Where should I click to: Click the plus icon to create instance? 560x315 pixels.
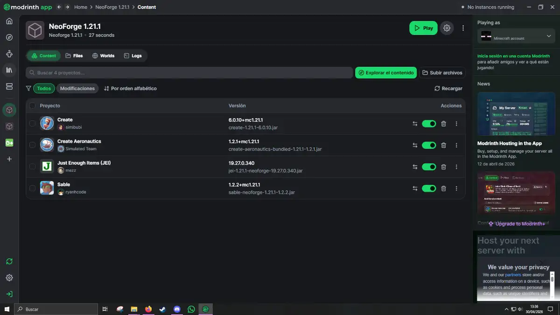[9, 159]
